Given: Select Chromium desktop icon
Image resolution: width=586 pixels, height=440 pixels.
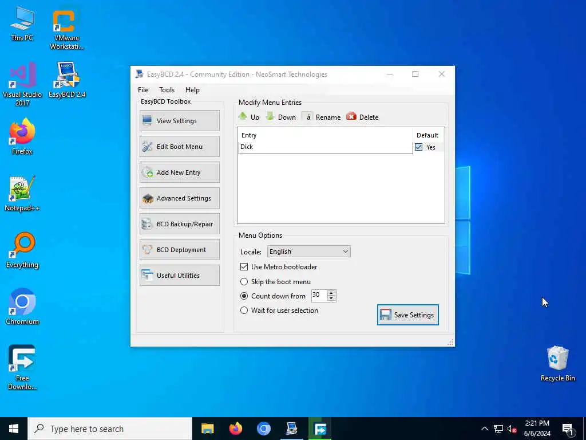Looking at the screenshot, I should 22,307.
